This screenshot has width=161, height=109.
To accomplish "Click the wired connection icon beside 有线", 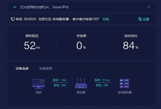I will pyautogui.click(x=13, y=19).
